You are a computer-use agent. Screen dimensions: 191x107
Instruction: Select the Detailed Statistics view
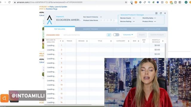click(72, 35)
